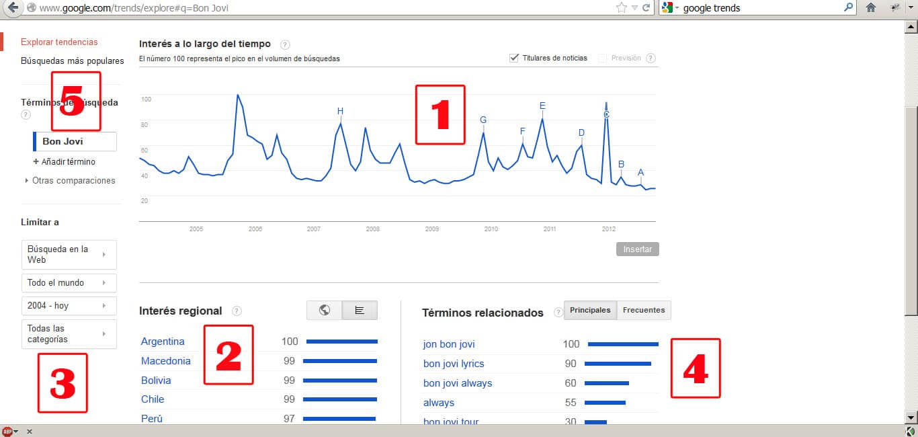
Task: Open Macedonia regional link
Action: pyautogui.click(x=166, y=361)
